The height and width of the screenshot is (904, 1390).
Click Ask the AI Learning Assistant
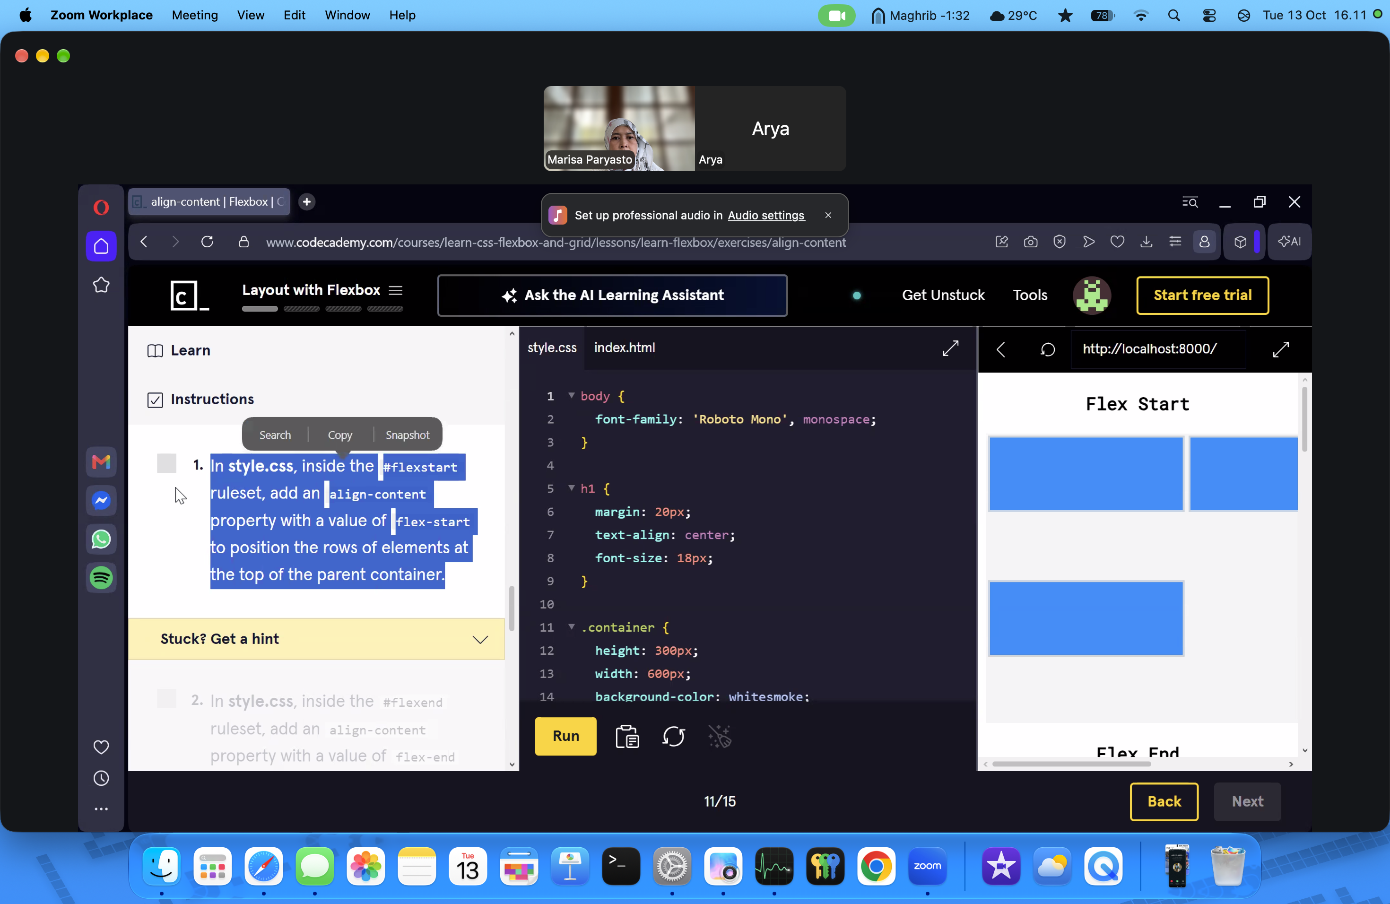612,296
